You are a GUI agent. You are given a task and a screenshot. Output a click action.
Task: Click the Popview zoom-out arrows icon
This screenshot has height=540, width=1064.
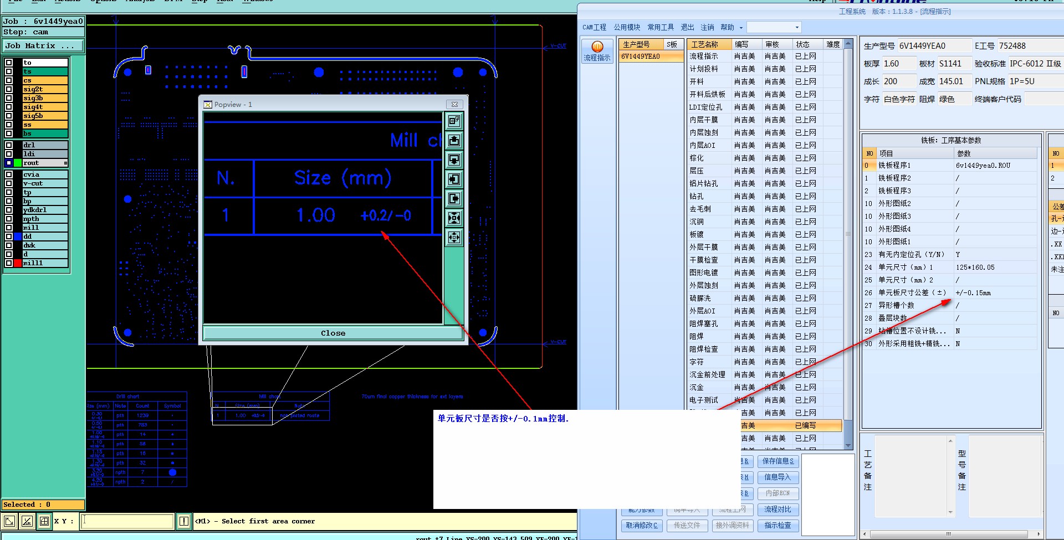coord(454,238)
